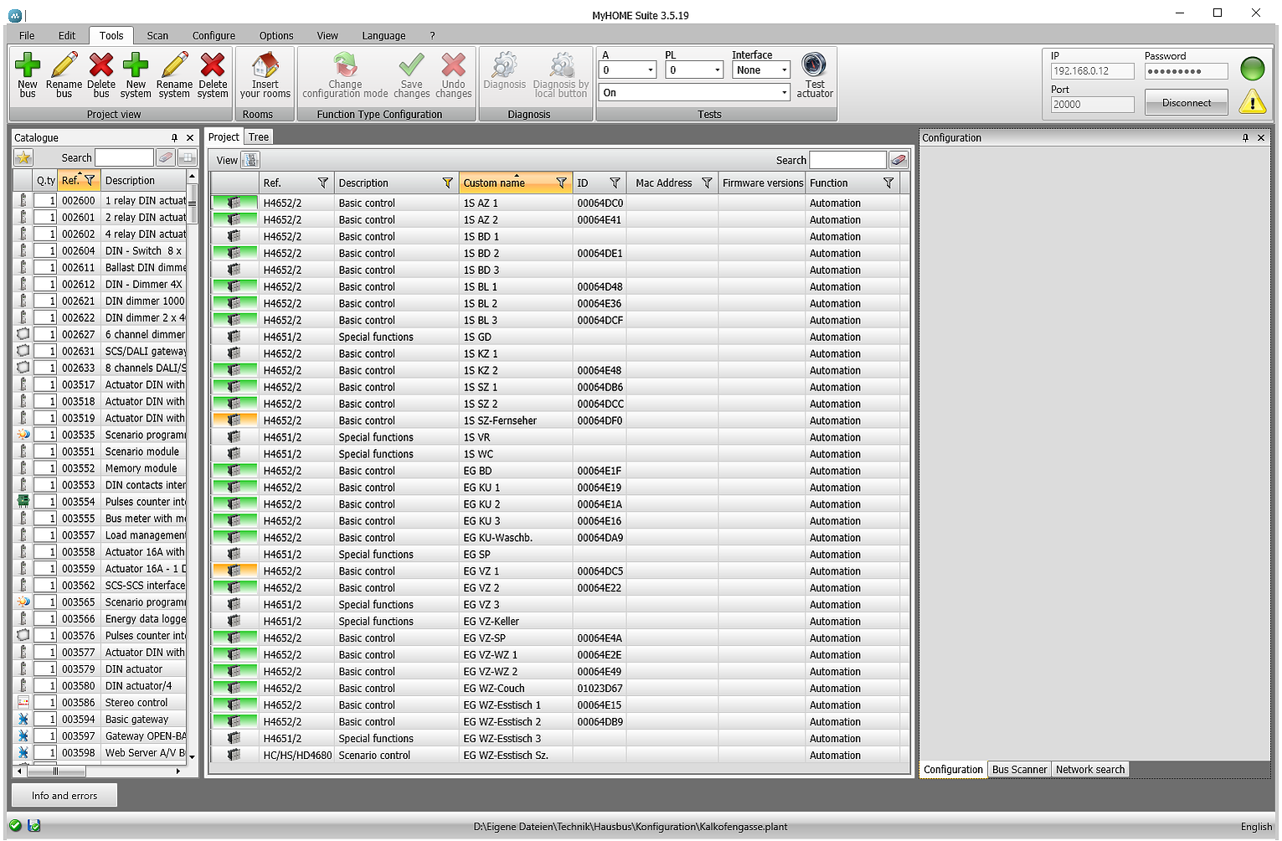Image resolution: width=1282 pixels, height=841 pixels.
Task: Open the Custom name column filter
Action: (561, 183)
